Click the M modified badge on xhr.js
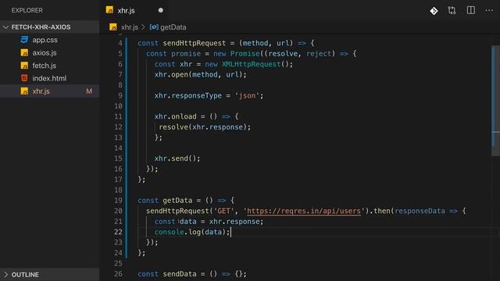The width and height of the screenshot is (500, 281). click(89, 91)
